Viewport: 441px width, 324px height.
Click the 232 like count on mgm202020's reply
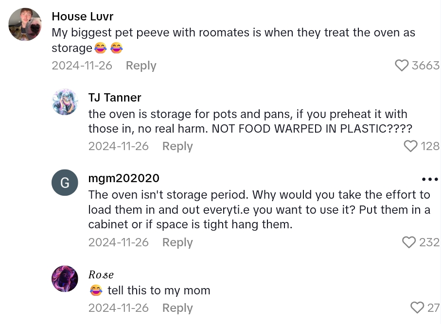(429, 242)
